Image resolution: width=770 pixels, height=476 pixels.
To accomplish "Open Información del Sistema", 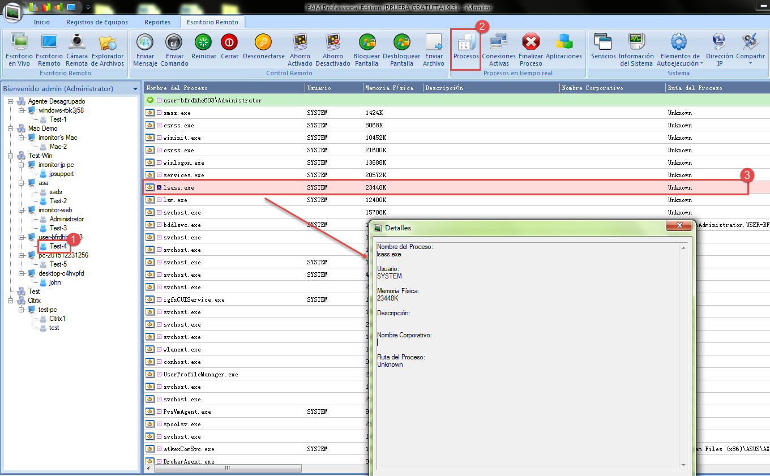I will click(636, 50).
